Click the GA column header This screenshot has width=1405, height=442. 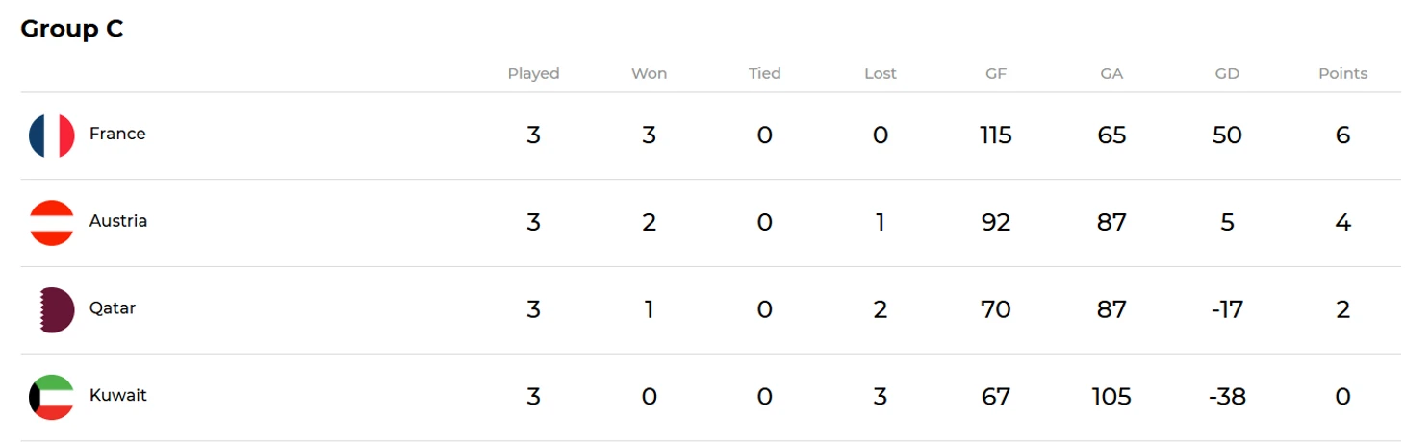coord(1111,73)
